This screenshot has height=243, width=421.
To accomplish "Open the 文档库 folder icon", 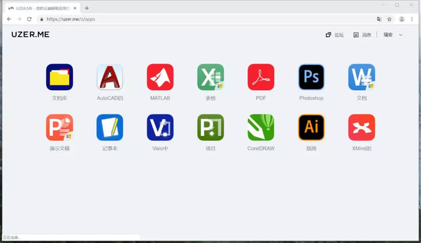I will click(x=60, y=77).
